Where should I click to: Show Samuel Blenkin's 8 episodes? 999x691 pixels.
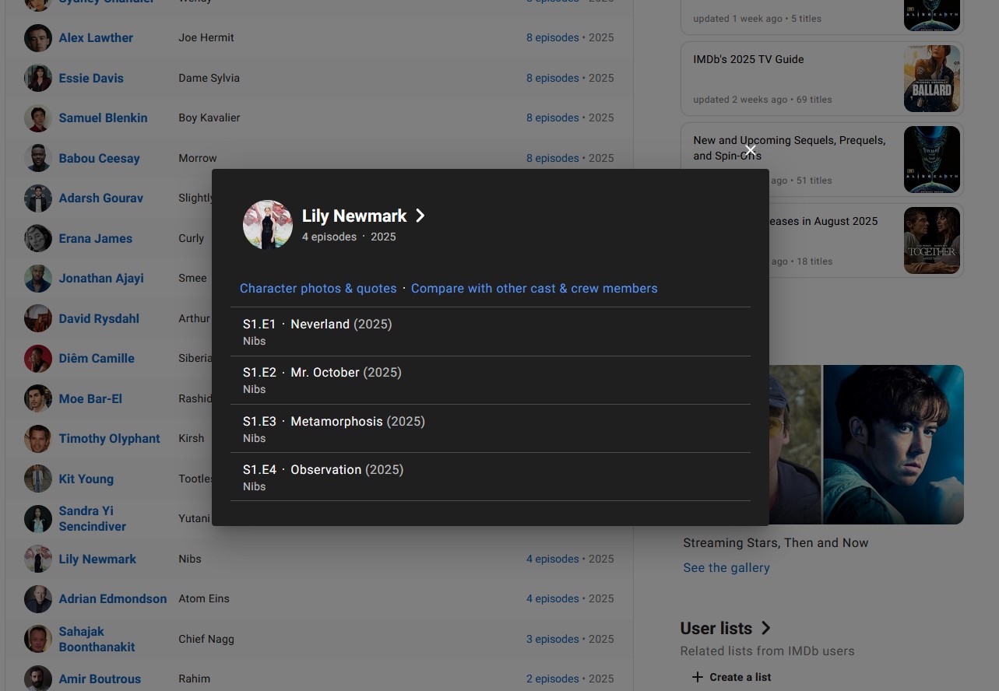click(552, 118)
